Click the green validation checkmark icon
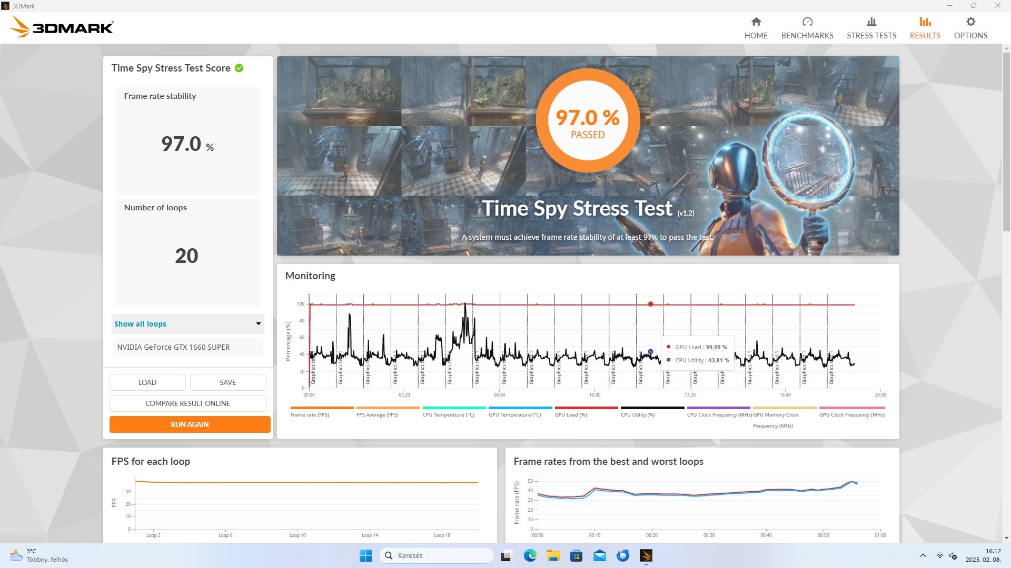 point(239,68)
